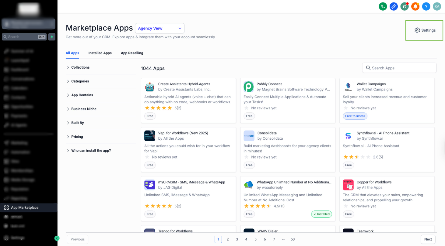The image size is (445, 246).
Task: Open the Copper for Workflows title
Action: [x=374, y=182]
